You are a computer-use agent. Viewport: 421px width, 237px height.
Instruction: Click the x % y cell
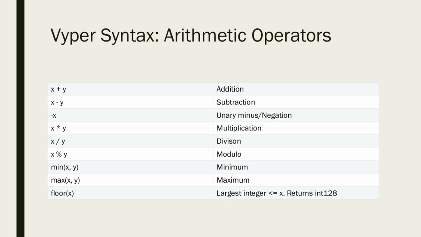tap(130, 154)
